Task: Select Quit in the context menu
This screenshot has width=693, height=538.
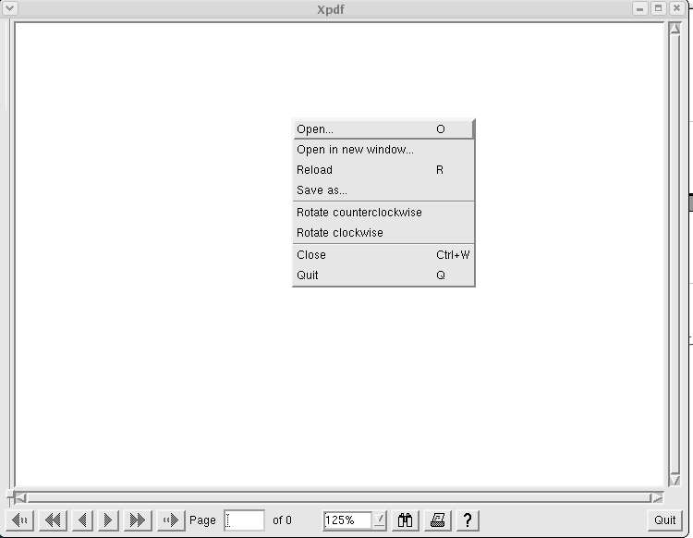Action: click(383, 275)
